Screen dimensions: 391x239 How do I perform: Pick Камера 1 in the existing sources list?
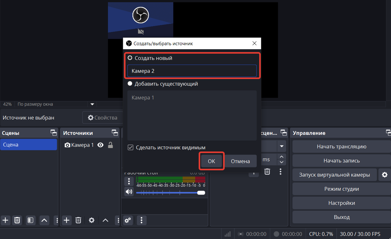[x=143, y=98]
